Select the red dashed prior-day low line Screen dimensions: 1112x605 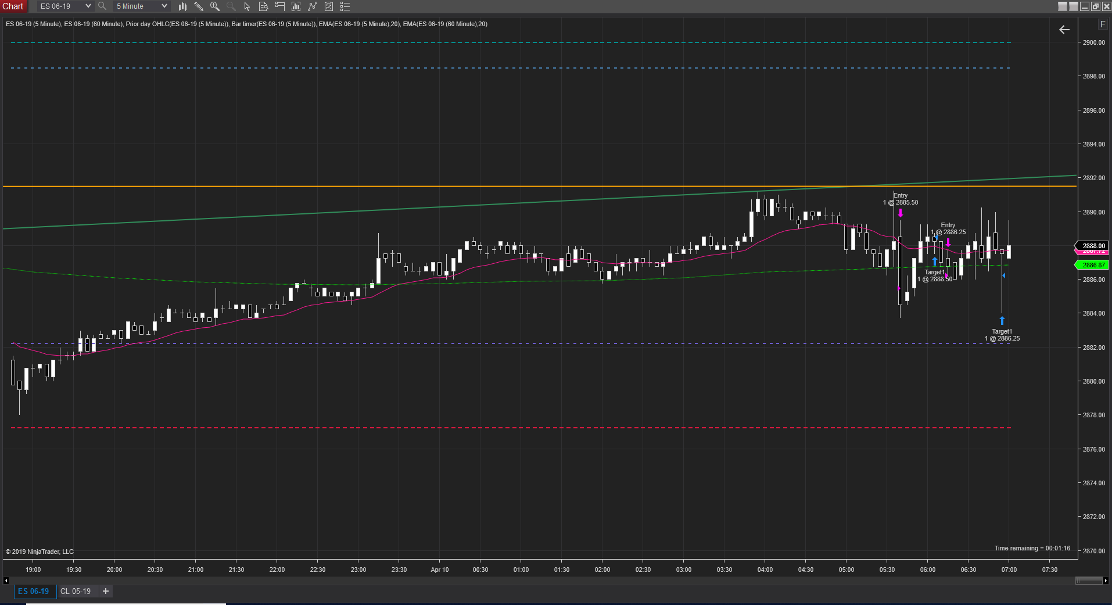tap(511, 428)
